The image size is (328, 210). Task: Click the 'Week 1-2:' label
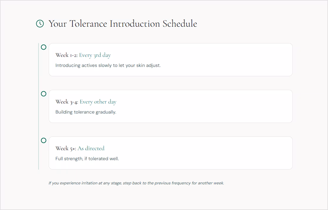pyautogui.click(x=66, y=55)
